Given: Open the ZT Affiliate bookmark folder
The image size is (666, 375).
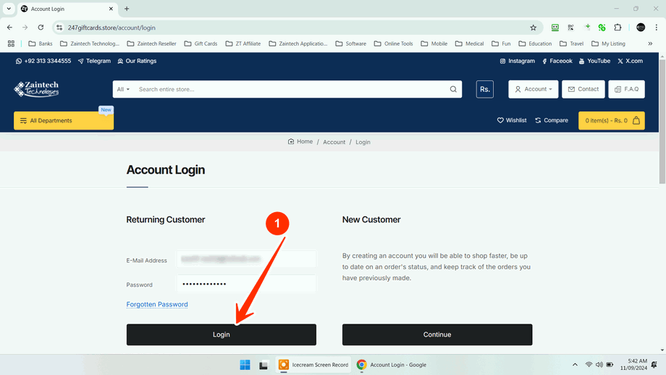Looking at the screenshot, I should pos(243,43).
